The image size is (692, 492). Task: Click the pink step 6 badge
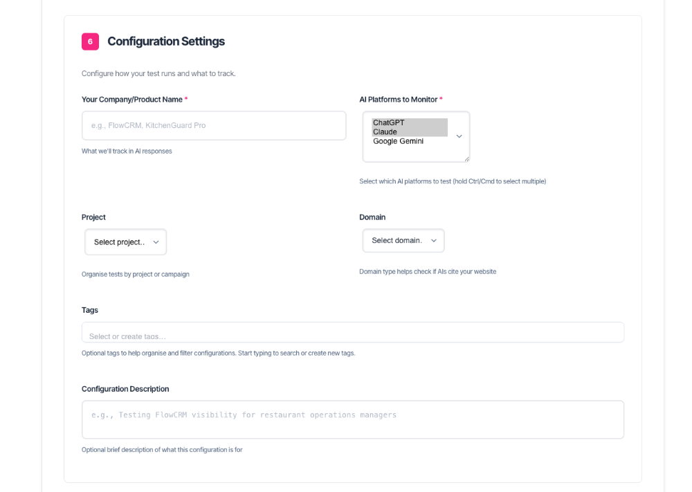(x=90, y=42)
